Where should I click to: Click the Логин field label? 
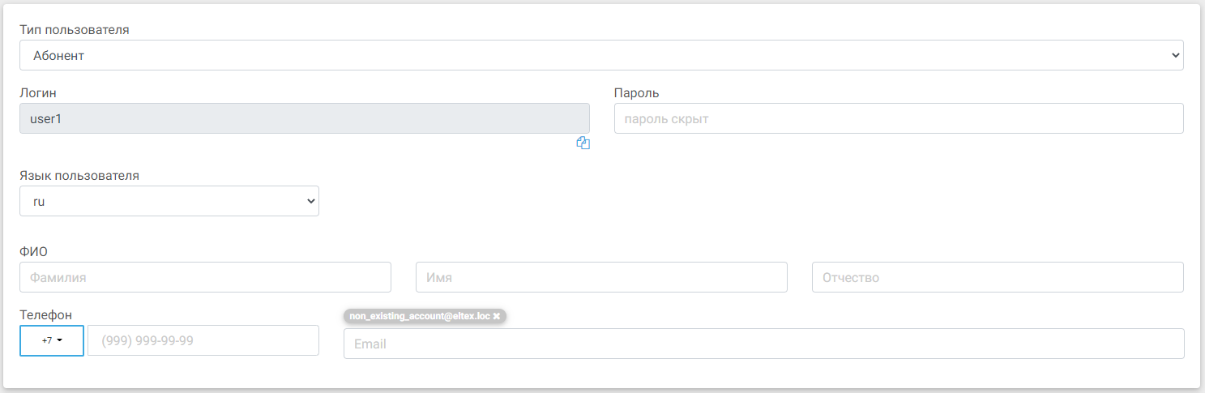38,93
